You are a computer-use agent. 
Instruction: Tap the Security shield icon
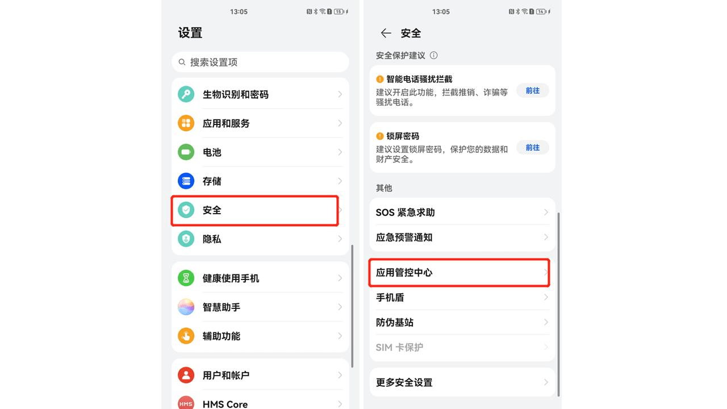(x=186, y=210)
